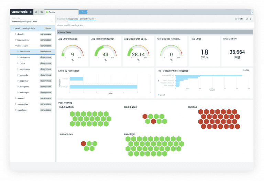Screen dimensions: 264x181
Task: Click the Home icon in the top bar
Action: click(x=36, y=12)
